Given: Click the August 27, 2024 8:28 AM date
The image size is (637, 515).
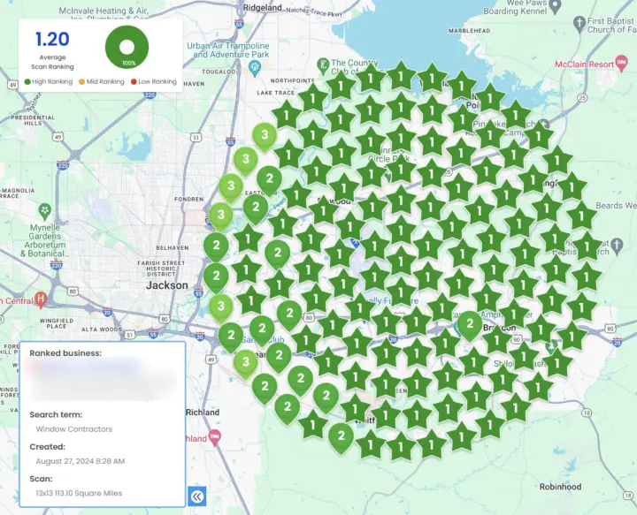Looking at the screenshot, I should (x=80, y=461).
